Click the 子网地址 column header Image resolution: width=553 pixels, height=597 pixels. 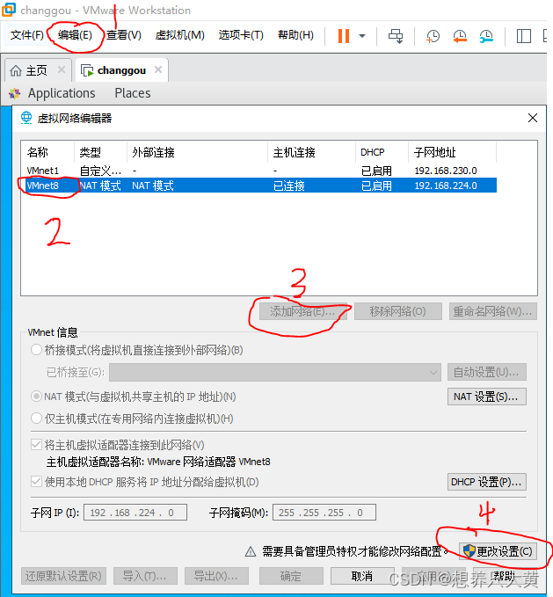click(x=452, y=153)
